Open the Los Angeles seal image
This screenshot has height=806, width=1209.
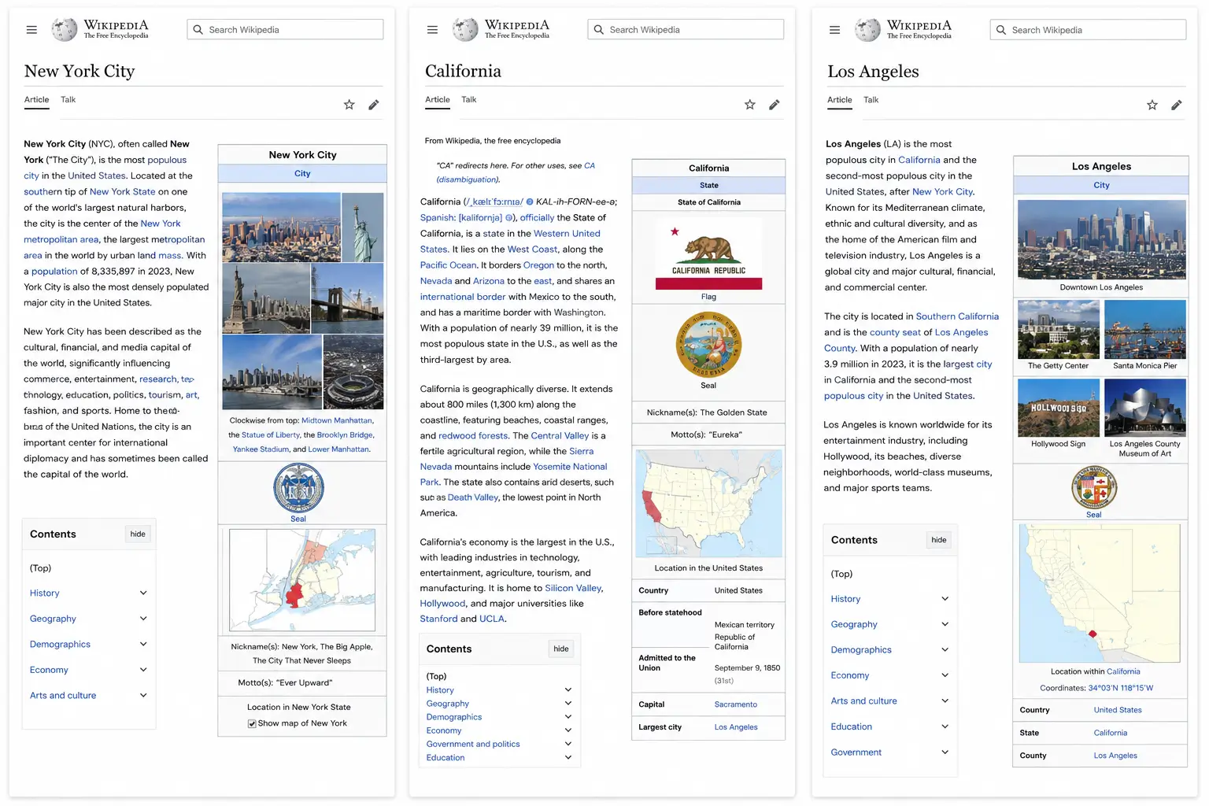point(1094,488)
